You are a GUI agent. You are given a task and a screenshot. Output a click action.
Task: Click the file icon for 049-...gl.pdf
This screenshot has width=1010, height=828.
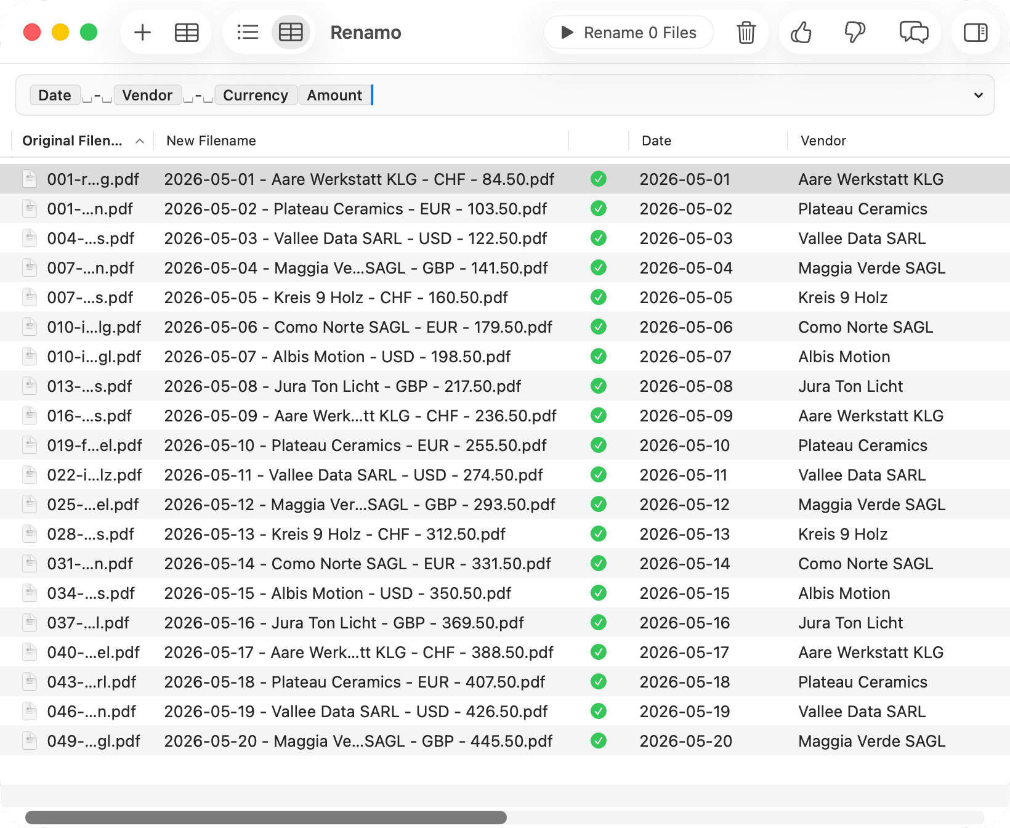tap(30, 741)
